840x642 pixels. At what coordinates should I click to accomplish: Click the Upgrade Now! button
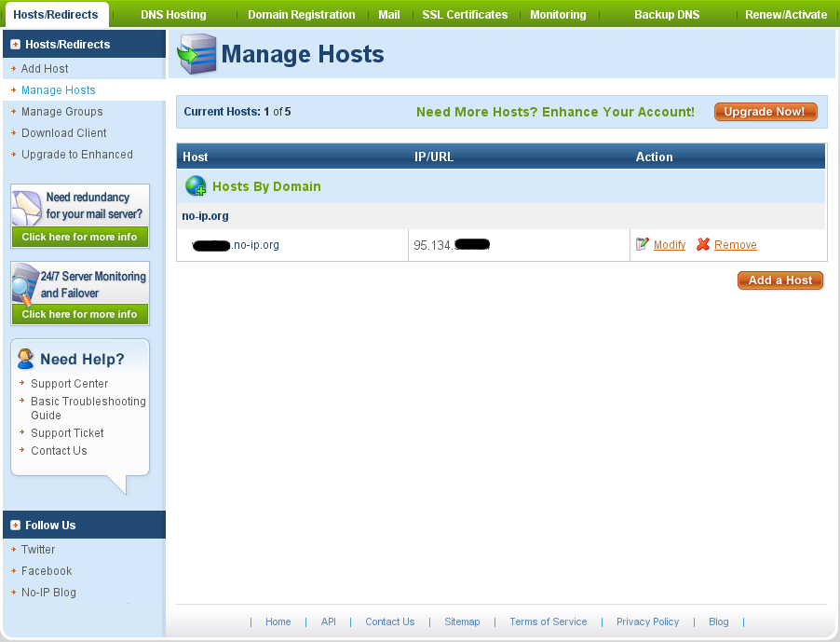click(765, 112)
